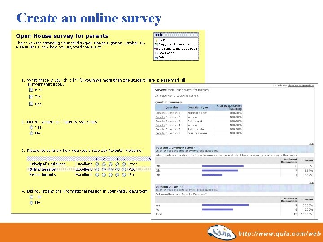Click the 'Question 2 (Yes/no)' heading
The image size is (323, 242).
point(170,187)
